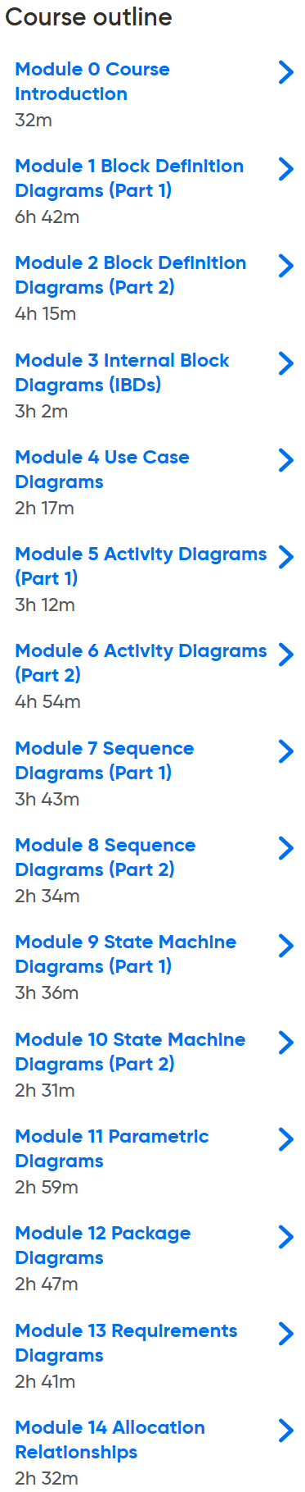Screen dimensions: 305x1492
Task: Open Module 1 Block Definition Diagrams link
Action: click(129, 178)
